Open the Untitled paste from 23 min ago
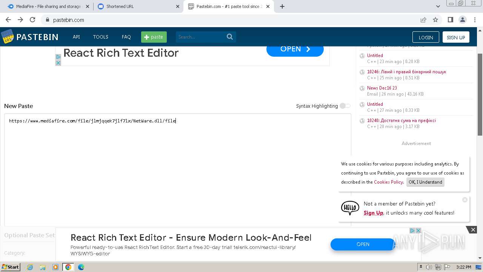This screenshot has height=272, width=483. (375, 56)
